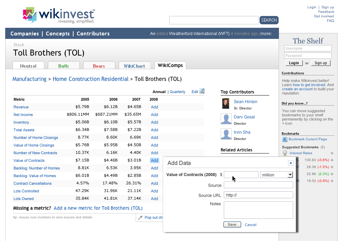The width and height of the screenshot is (348, 241).
Task: Click the plus icon beside 130.60 quote
Action: (332, 160)
